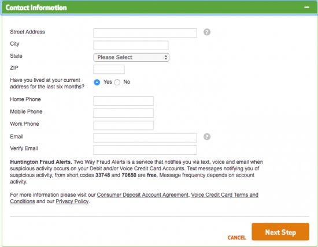Select the Yes radio button
The height and width of the screenshot is (247, 318).
[x=97, y=82]
